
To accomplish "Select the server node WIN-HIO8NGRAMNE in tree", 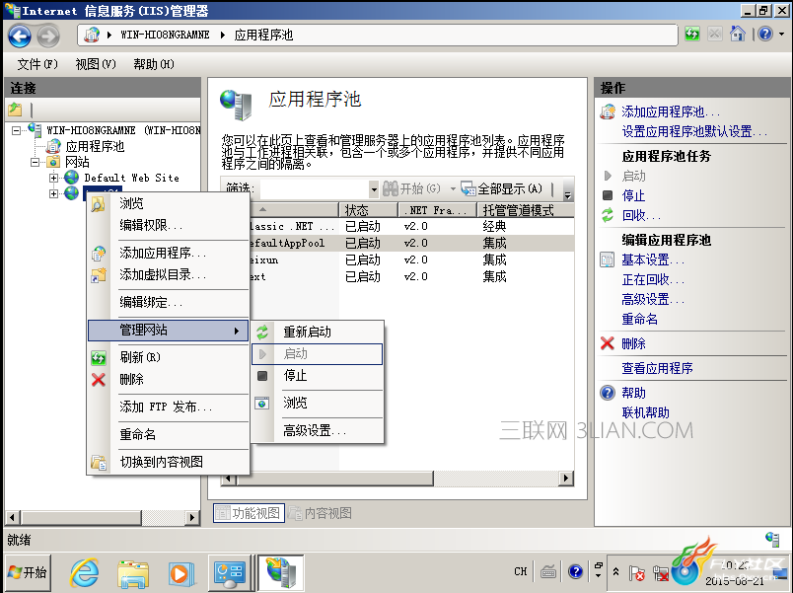I will [x=123, y=130].
